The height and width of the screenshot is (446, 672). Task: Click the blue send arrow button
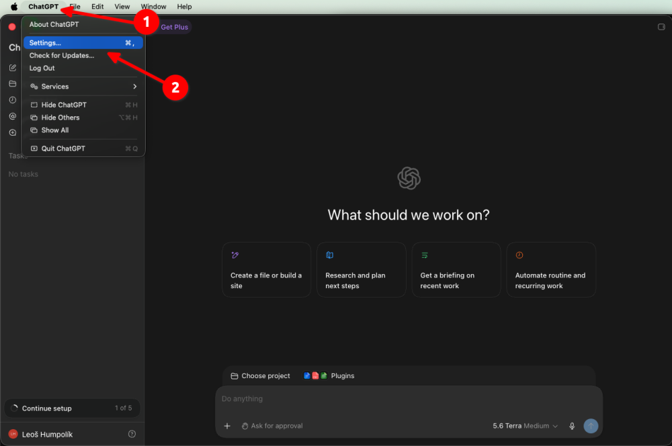click(591, 426)
